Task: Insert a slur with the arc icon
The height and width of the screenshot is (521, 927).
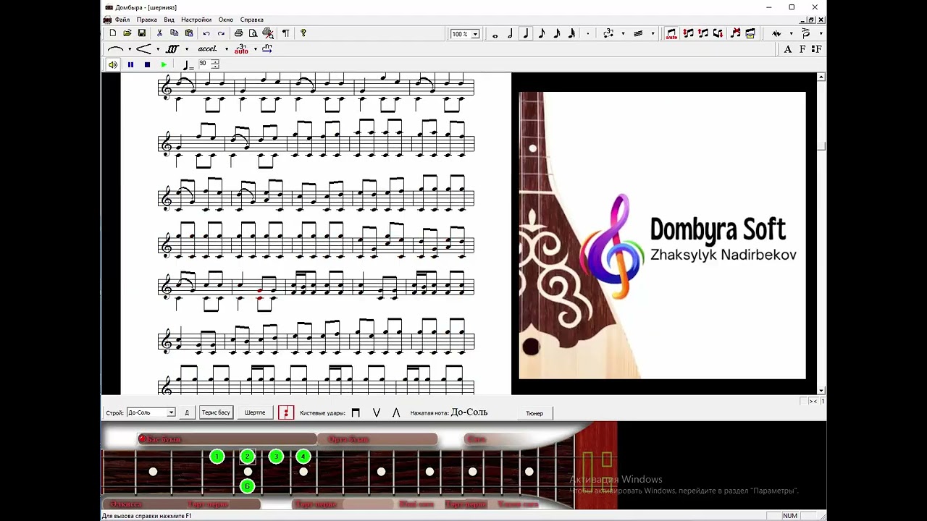Action: 115,49
